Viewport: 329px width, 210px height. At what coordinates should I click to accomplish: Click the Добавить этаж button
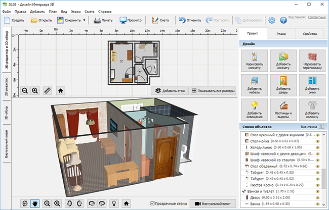pos(169,91)
